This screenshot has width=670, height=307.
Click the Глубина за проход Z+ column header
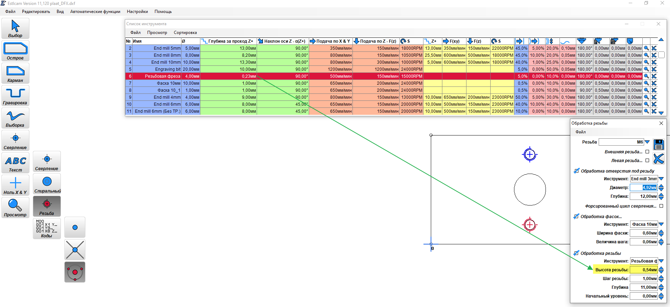tap(228, 41)
